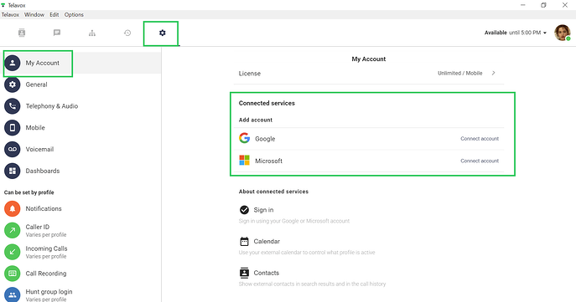Screen dimensions: 576x302
Task: Open the settings gear tab
Action: [x=163, y=33]
